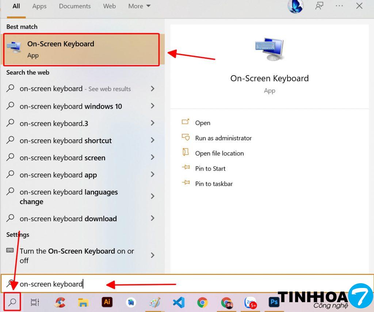
Task: Expand the 'on-screen keyboard shortcut' suggestion arrow
Action: pyautogui.click(x=153, y=140)
